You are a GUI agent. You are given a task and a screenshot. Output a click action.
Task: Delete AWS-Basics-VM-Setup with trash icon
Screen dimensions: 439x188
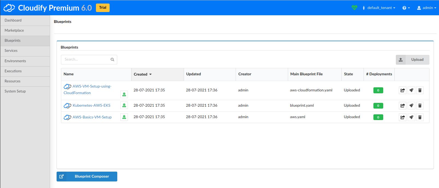click(420, 117)
